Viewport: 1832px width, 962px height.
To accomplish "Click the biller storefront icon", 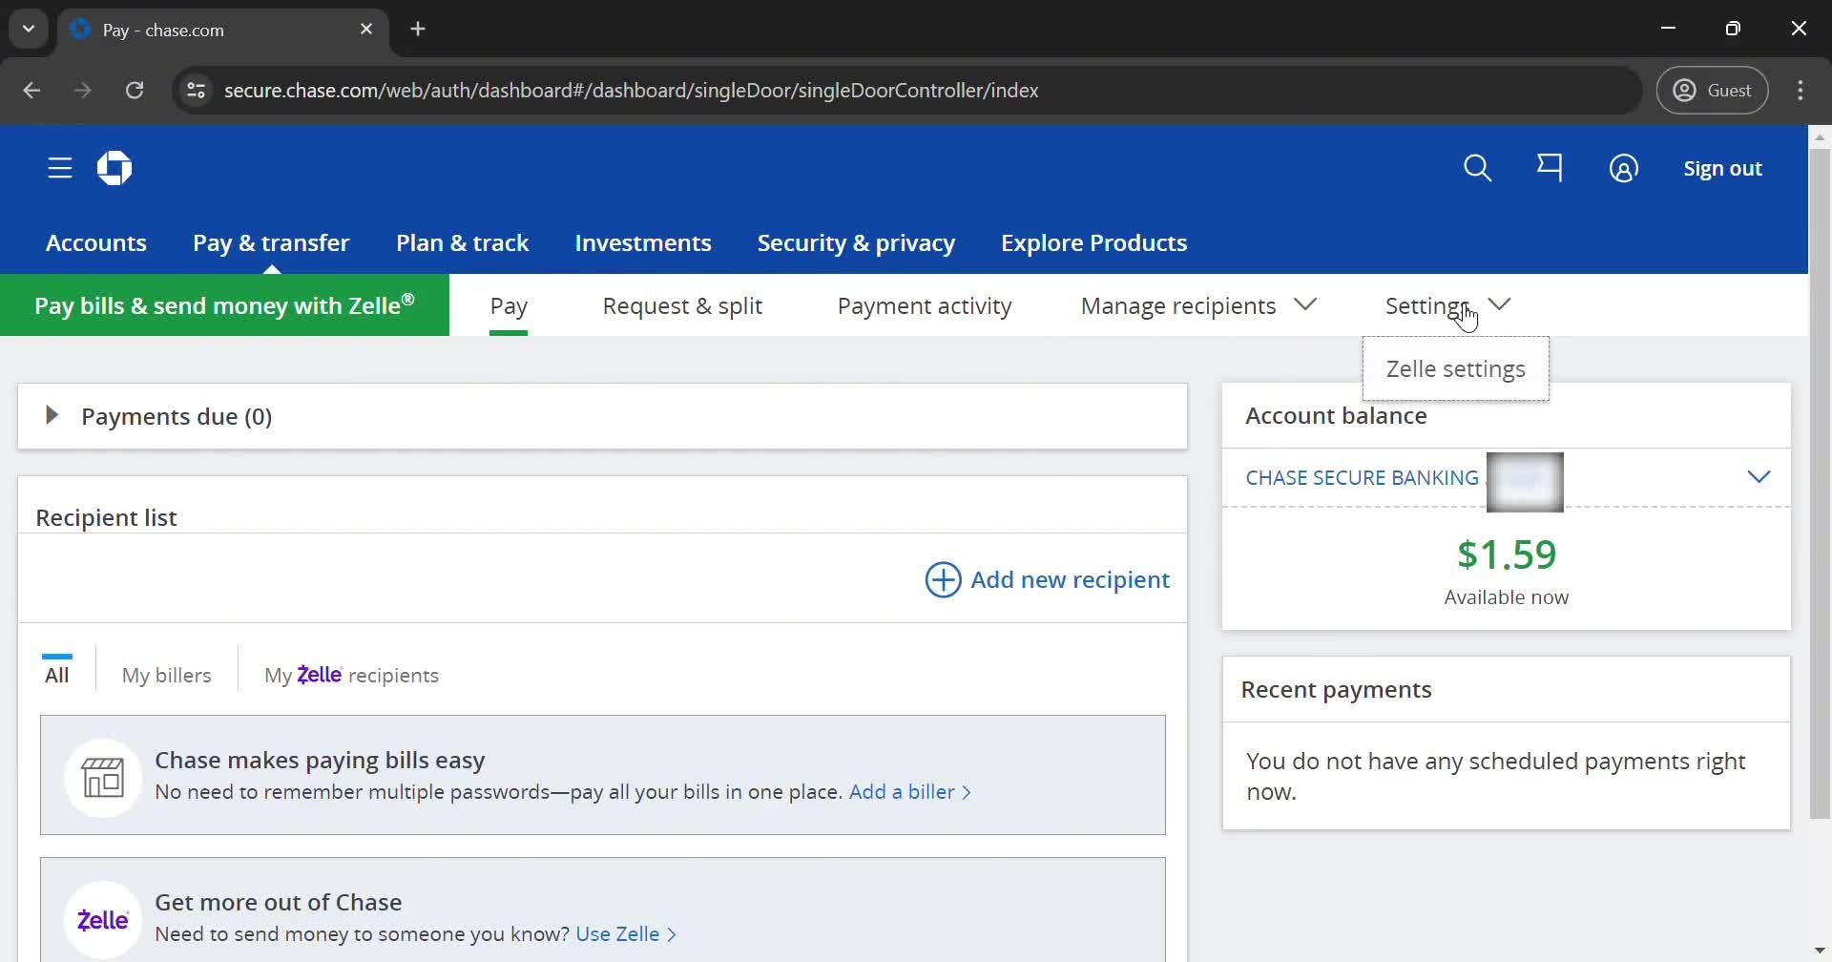I will pyautogui.click(x=103, y=778).
